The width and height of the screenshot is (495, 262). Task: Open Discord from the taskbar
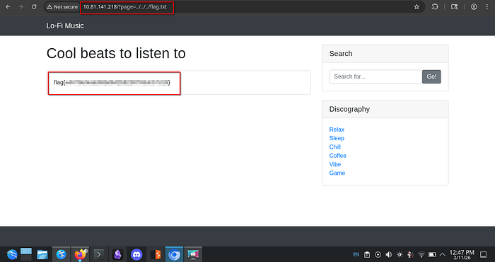(136, 254)
